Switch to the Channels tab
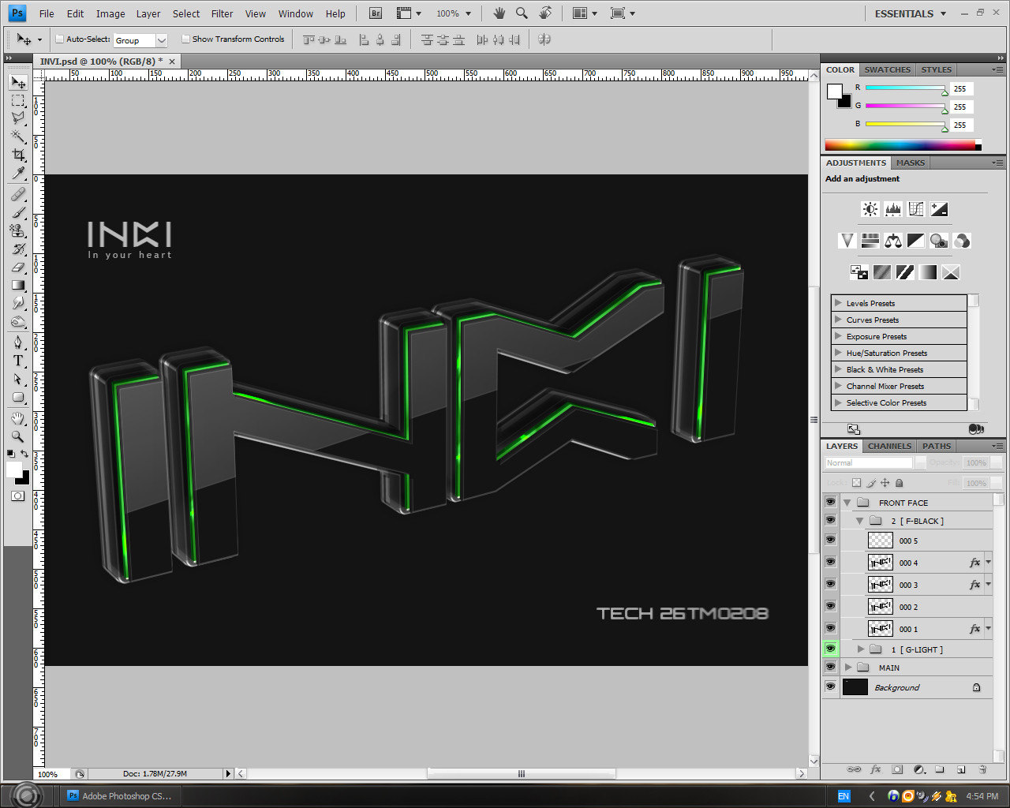 pos(889,446)
